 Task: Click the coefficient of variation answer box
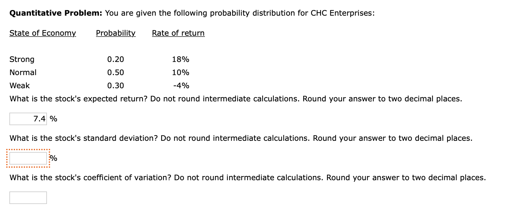(28, 197)
